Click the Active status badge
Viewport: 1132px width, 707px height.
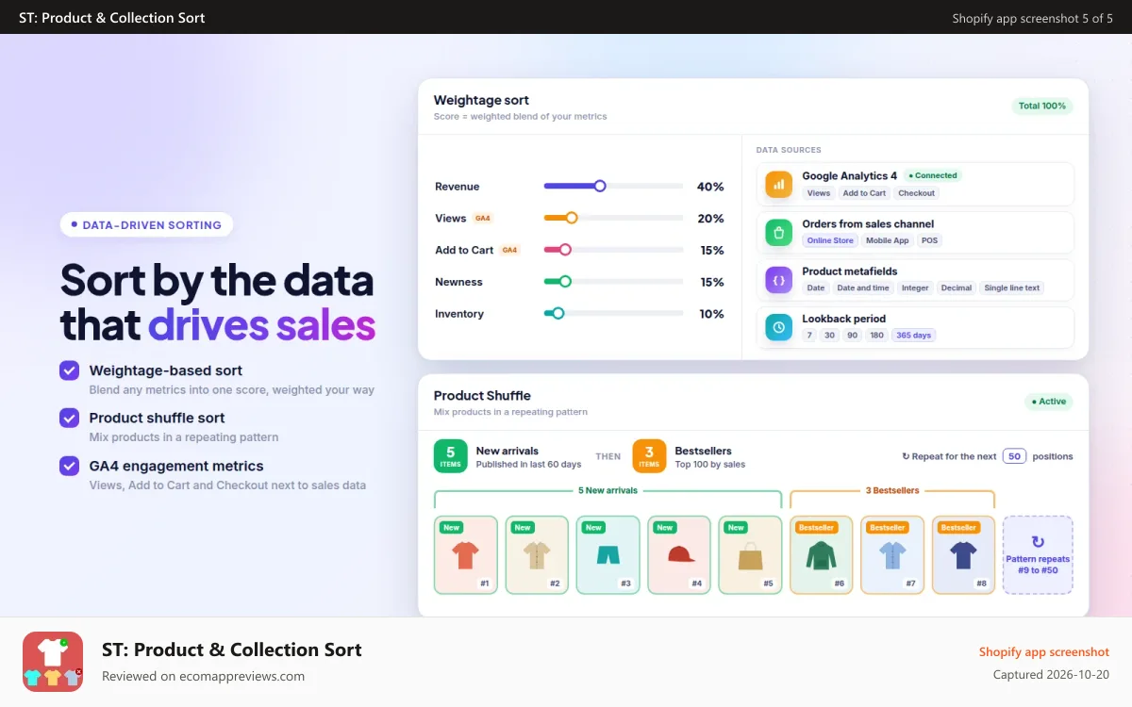pyautogui.click(x=1049, y=402)
